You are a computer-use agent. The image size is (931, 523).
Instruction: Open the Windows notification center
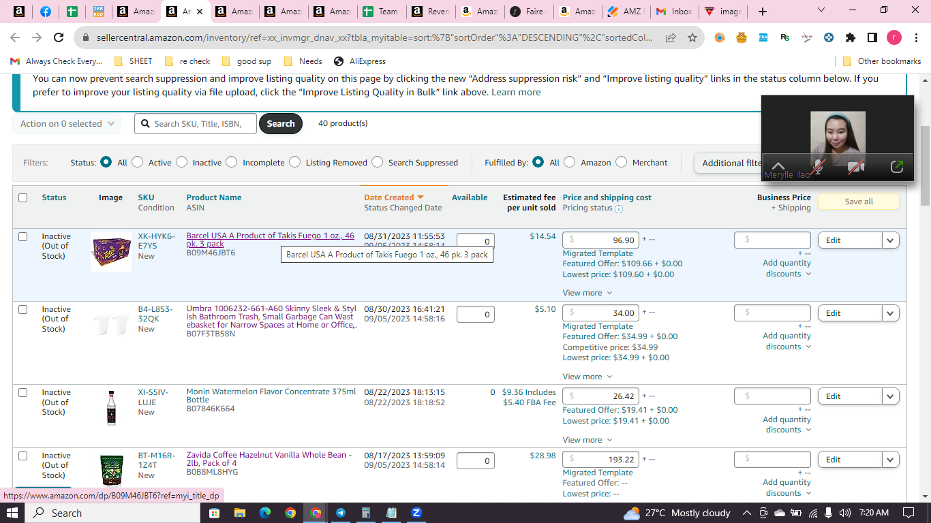908,513
